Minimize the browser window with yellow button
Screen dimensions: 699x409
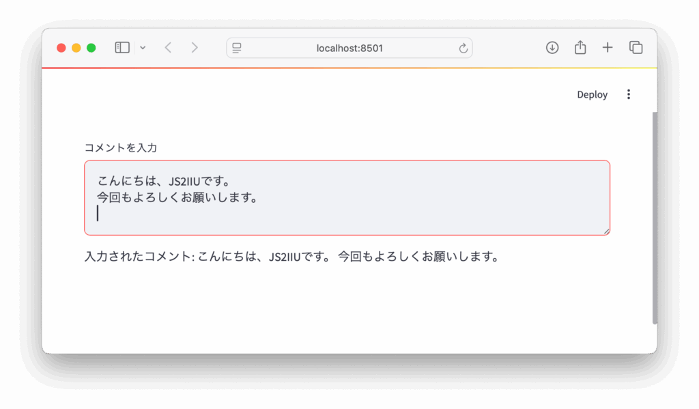click(76, 48)
